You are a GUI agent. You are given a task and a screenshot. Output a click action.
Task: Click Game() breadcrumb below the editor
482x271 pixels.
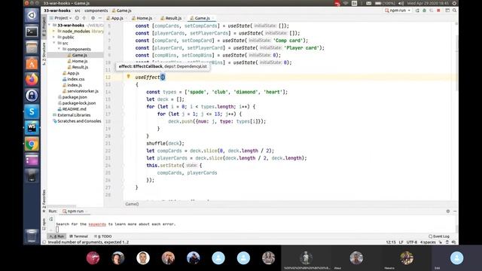pyautogui.click(x=133, y=204)
